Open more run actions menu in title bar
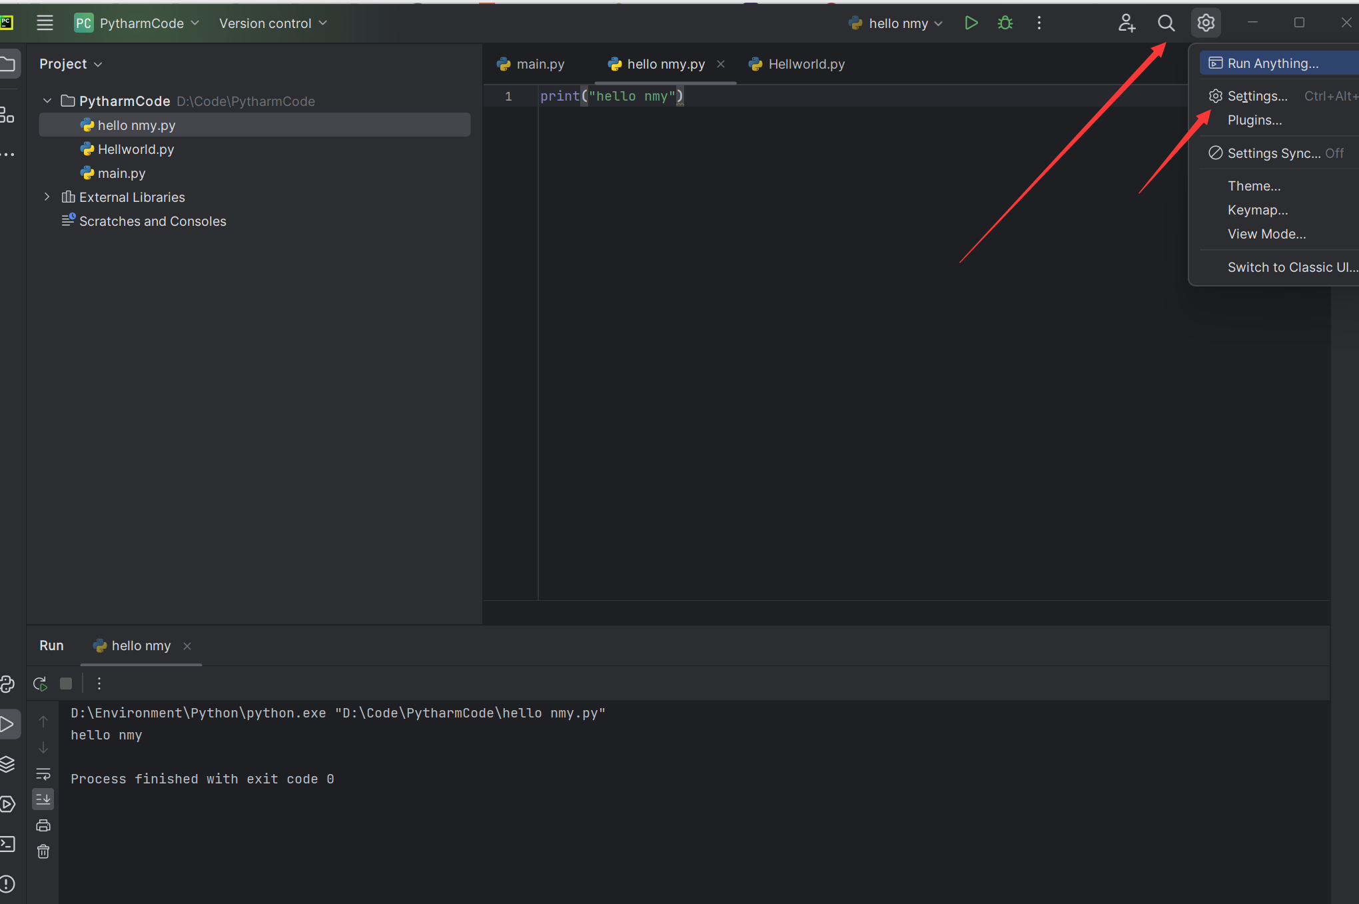1359x904 pixels. pyautogui.click(x=1039, y=23)
